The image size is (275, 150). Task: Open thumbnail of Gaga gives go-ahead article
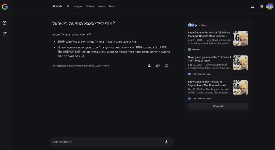[x=241, y=63]
